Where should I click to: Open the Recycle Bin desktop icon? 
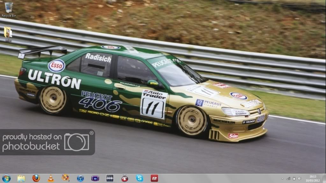(9, 9)
